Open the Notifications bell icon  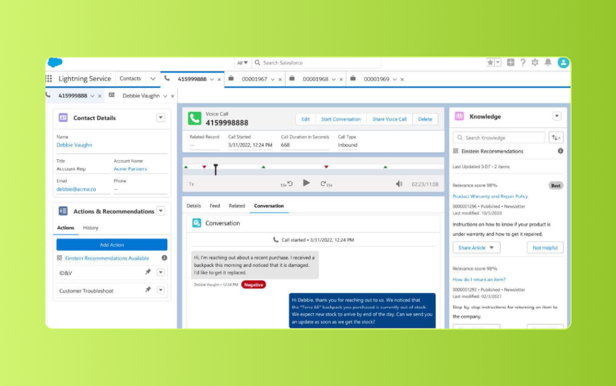(548, 62)
